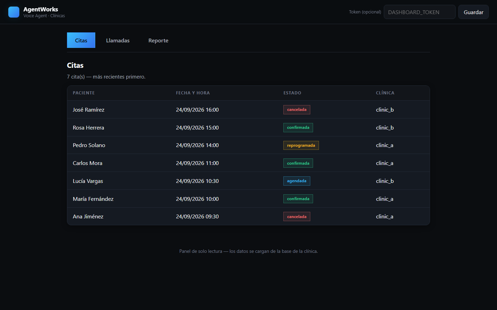
Task: Open the Reporte tab
Action: click(x=158, y=40)
